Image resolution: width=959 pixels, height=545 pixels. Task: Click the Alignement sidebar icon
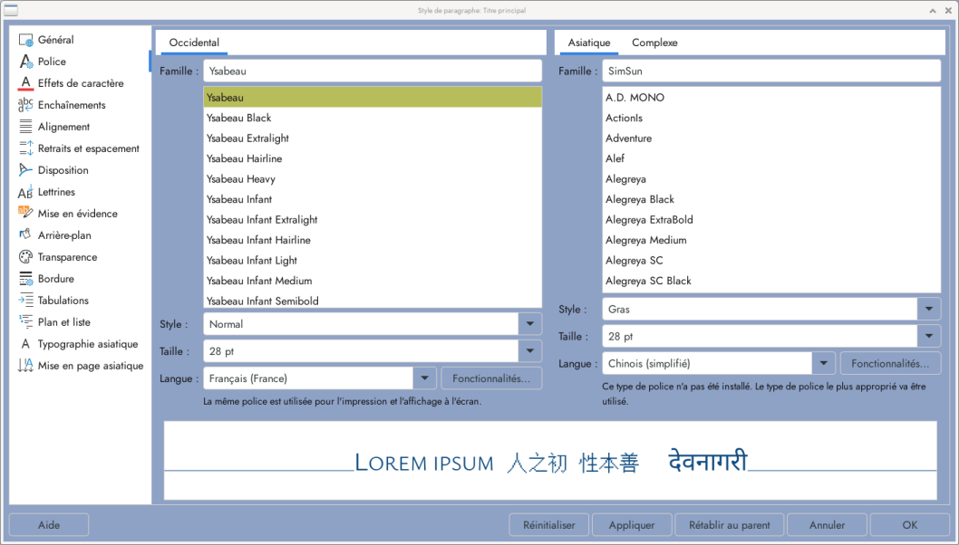25,127
